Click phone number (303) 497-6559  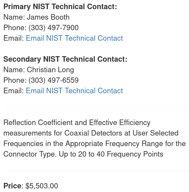(x=54, y=80)
